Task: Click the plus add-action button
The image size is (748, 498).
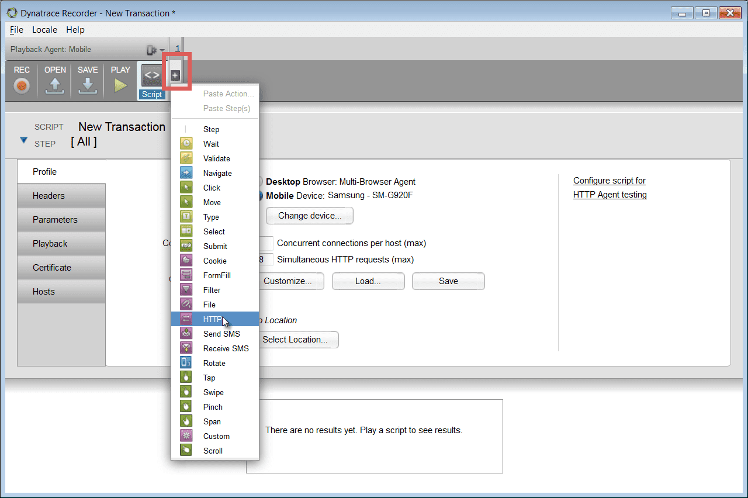Action: tap(175, 75)
